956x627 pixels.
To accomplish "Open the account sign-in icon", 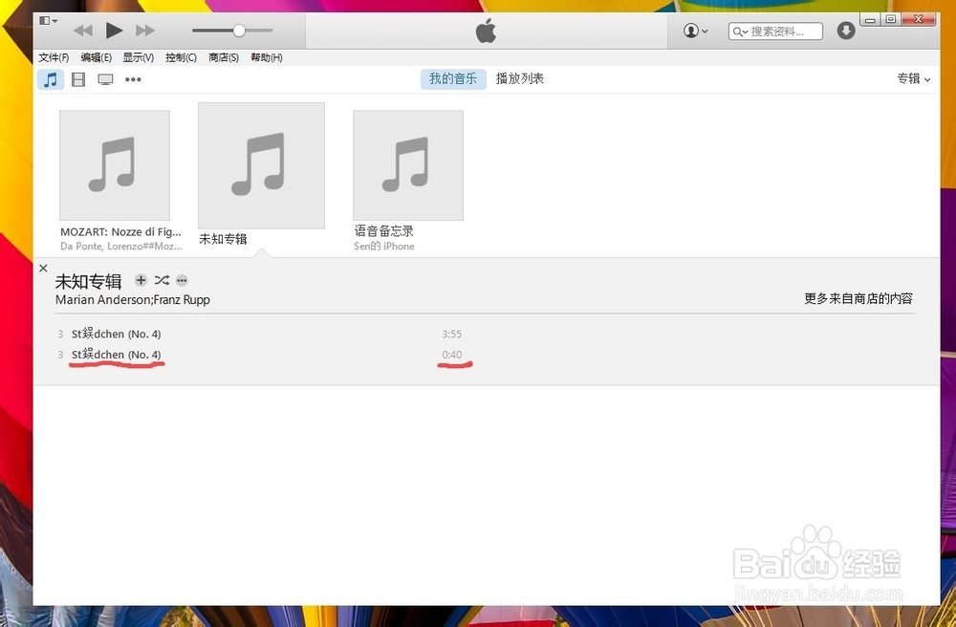I will click(x=690, y=31).
